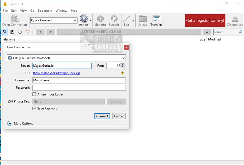Screen dimensions: 244x165
Task: Click the Edit pencil icon
Action: 127,19
